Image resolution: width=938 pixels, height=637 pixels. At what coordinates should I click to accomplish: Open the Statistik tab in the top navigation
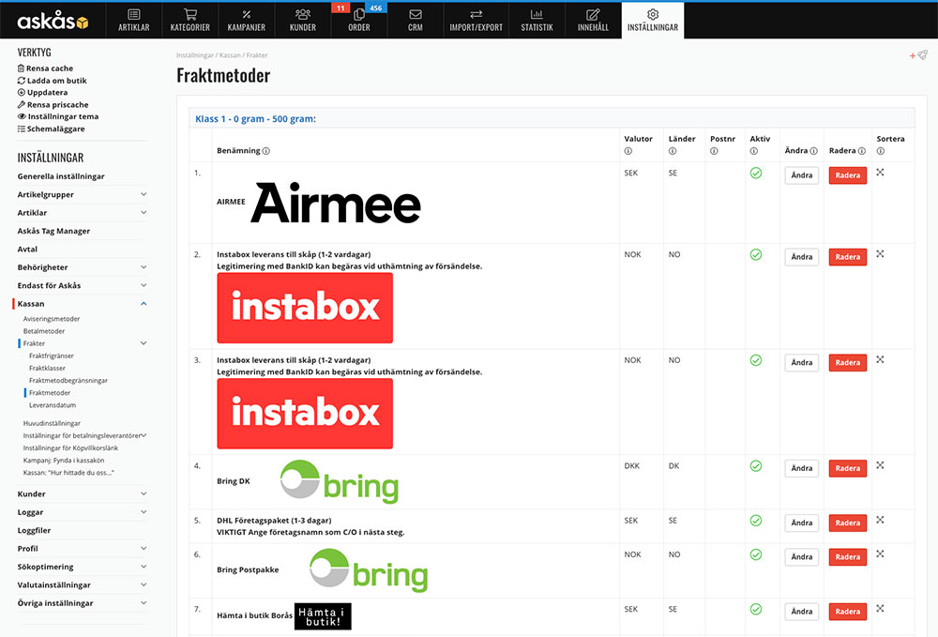coord(537,20)
